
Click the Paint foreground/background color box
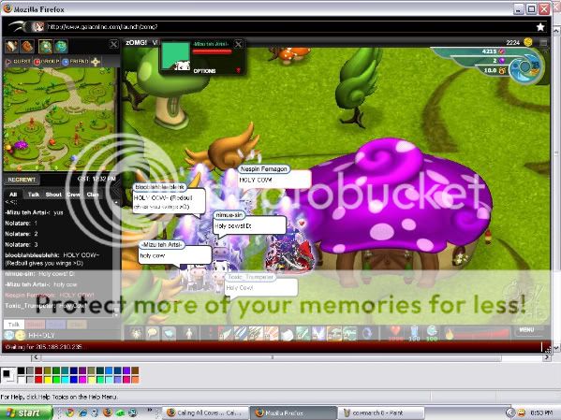pos(7,375)
